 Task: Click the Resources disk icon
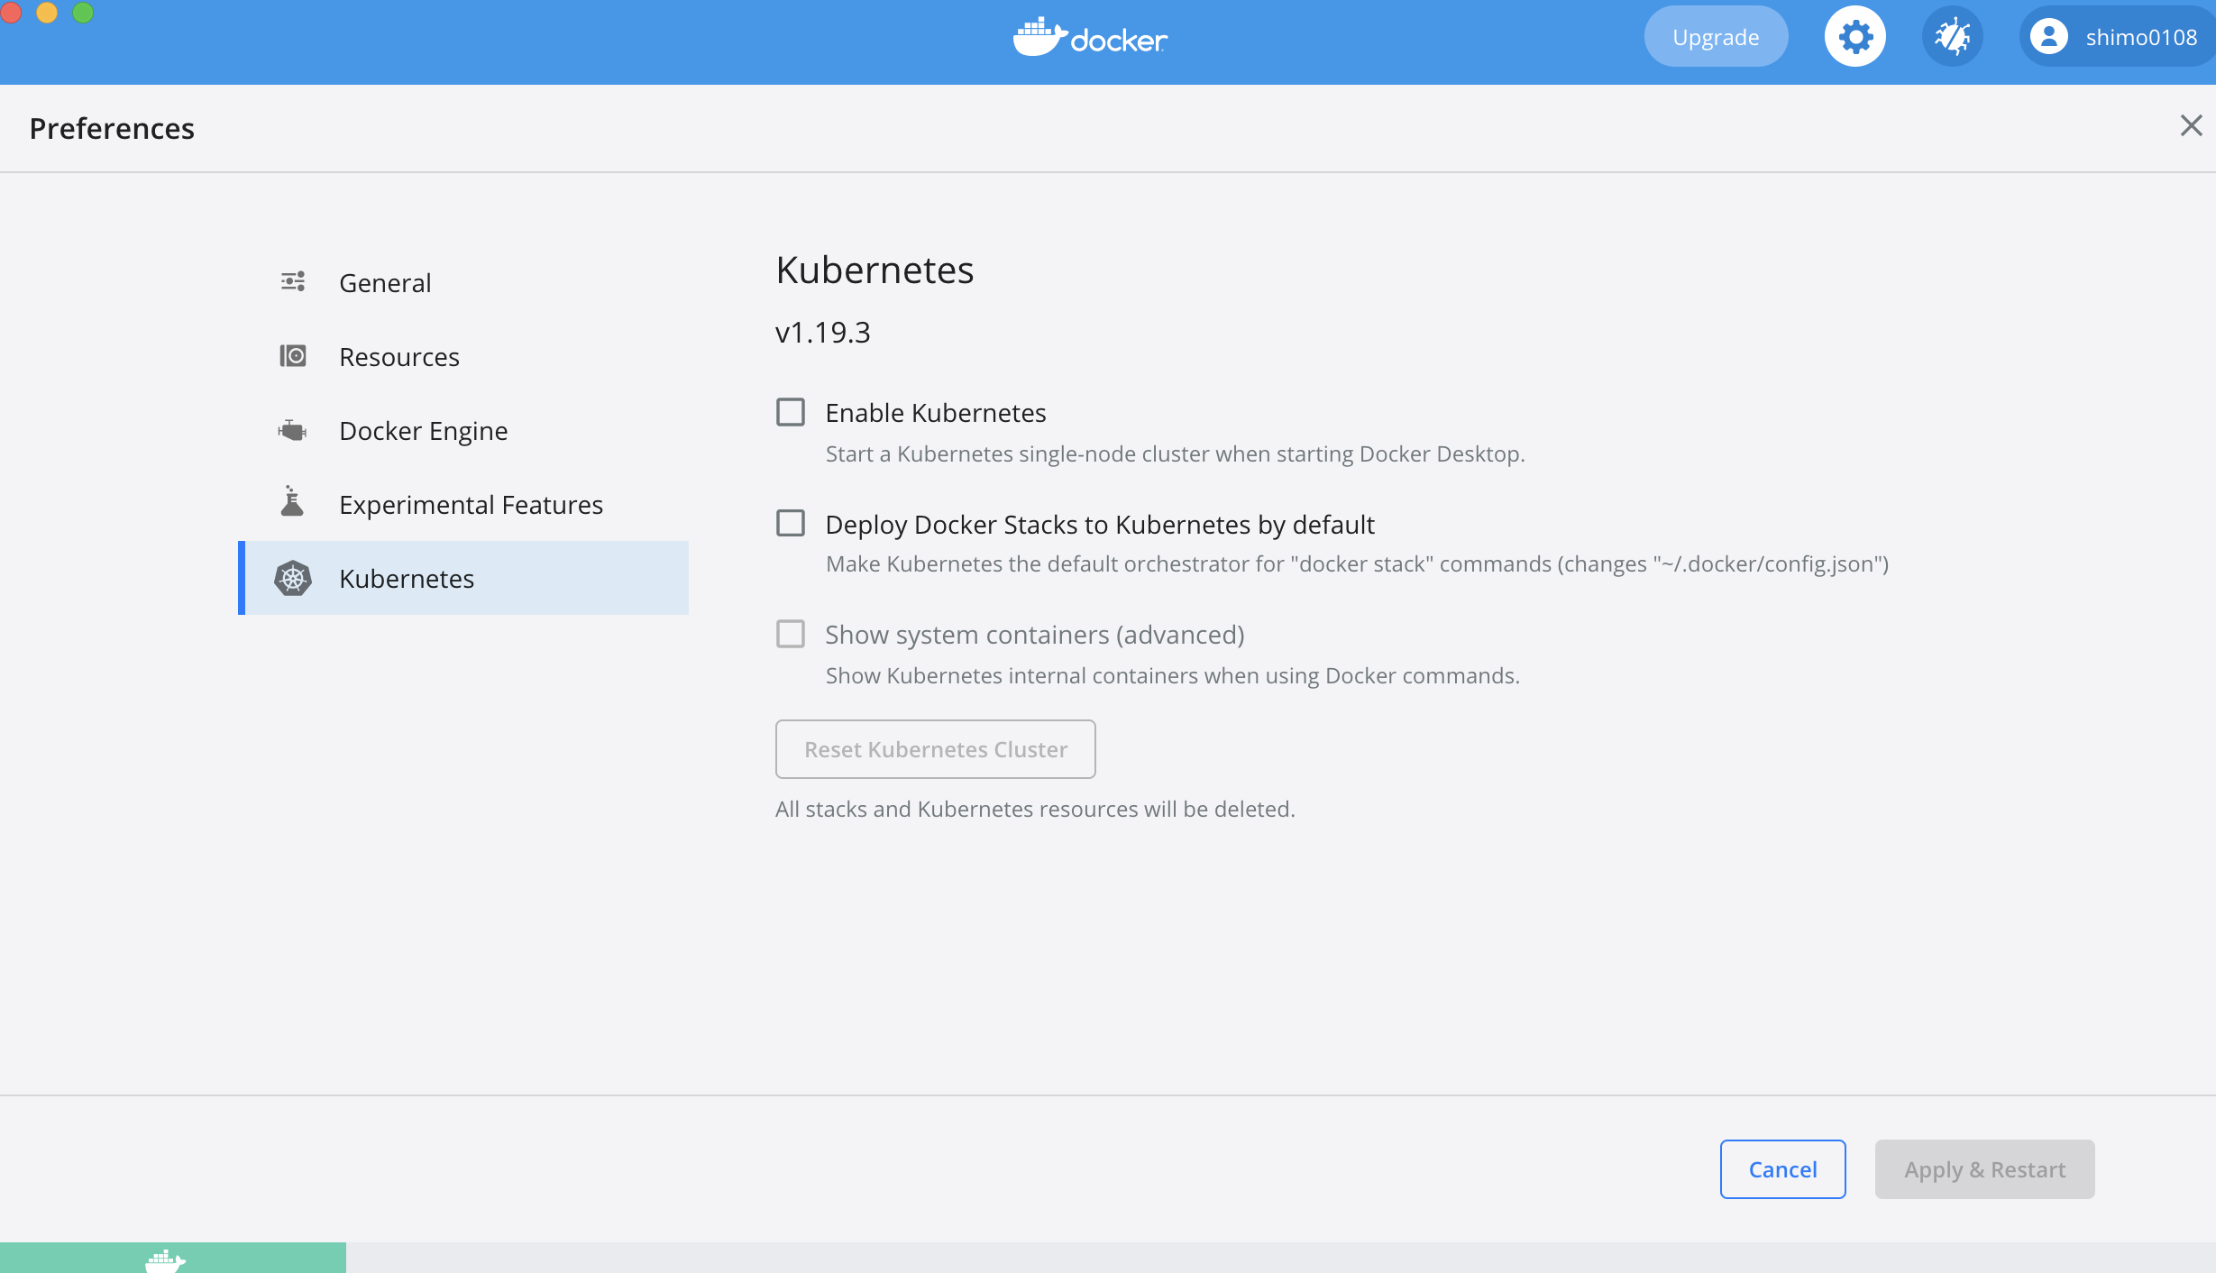293,356
